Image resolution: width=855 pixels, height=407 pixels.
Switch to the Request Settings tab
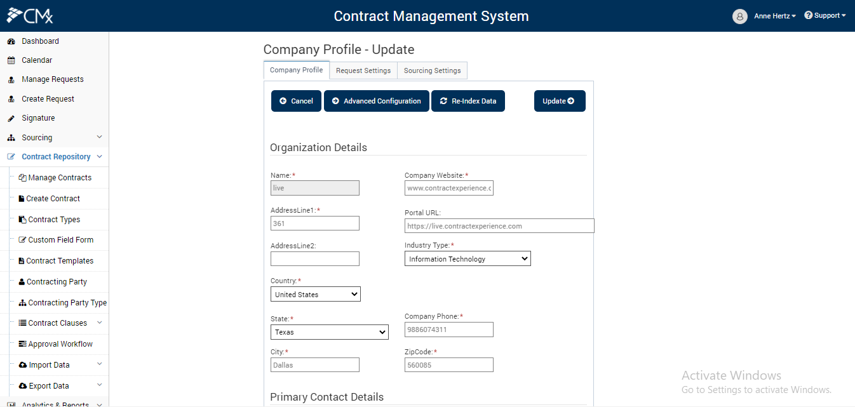tap(363, 70)
